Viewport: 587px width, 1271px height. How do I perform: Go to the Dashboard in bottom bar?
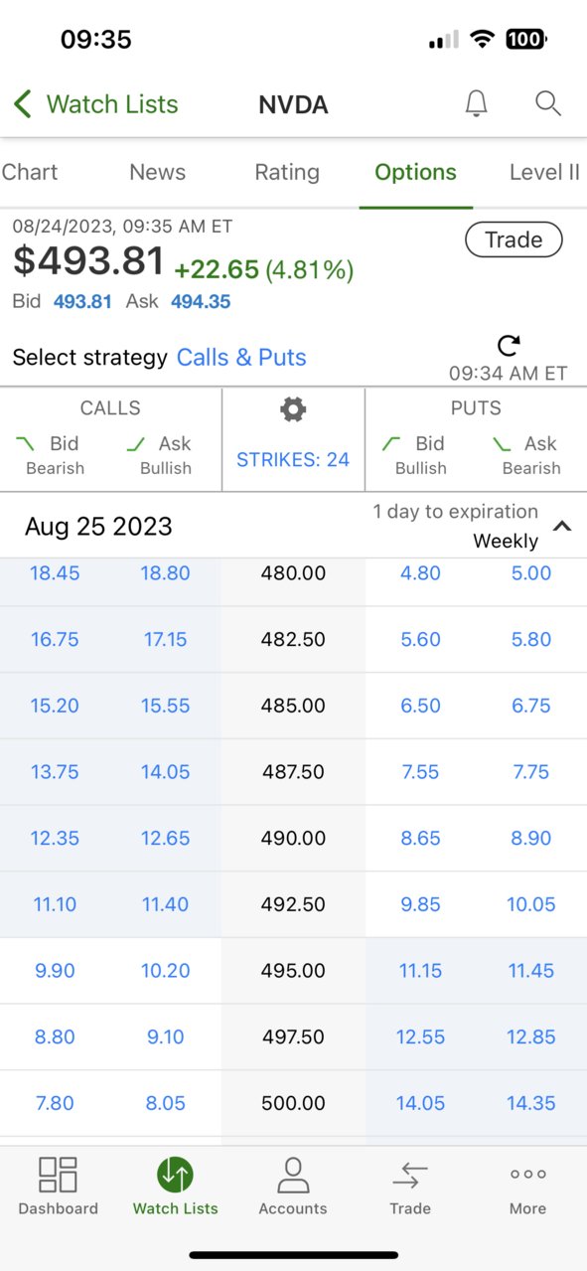pos(58,1186)
